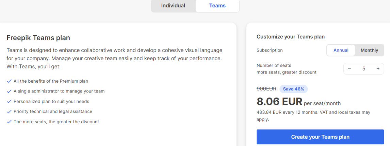The image size is (390, 146).
Task: Click the 'more seats, greater discount' label
Action: (286, 72)
